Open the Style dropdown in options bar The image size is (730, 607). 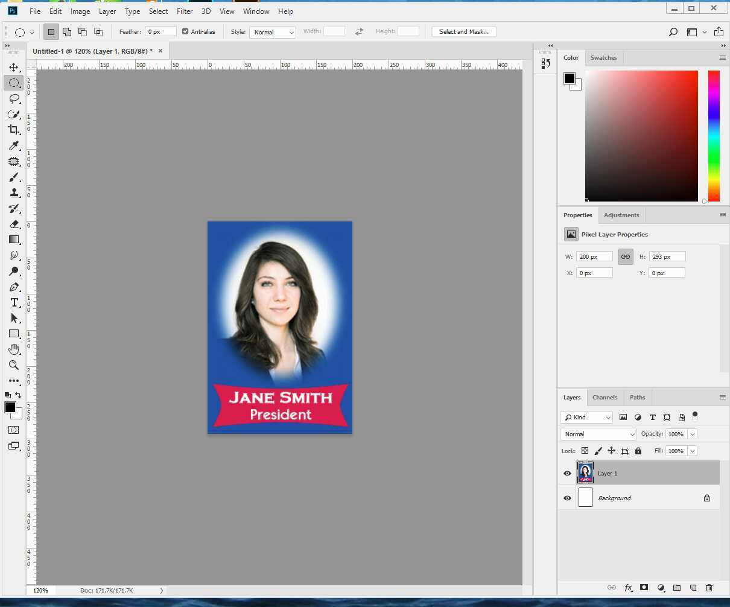(x=273, y=31)
